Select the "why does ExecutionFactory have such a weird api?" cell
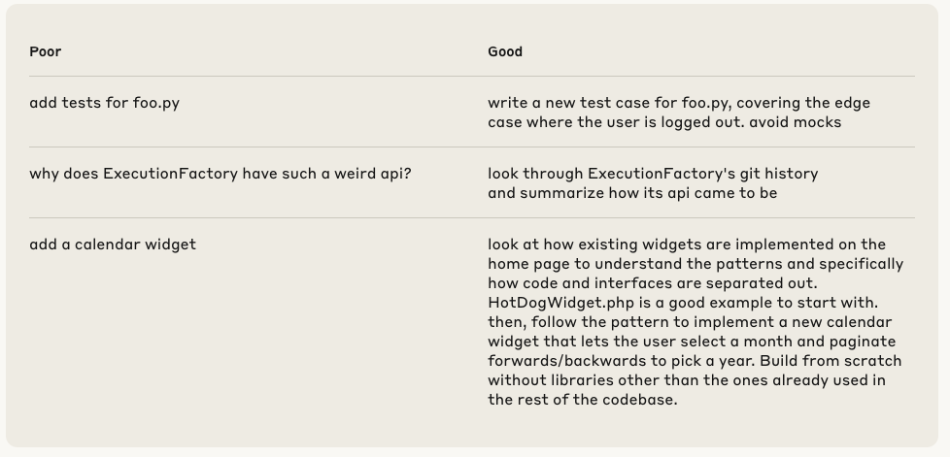Screen dimensions: 950x457 (220, 174)
